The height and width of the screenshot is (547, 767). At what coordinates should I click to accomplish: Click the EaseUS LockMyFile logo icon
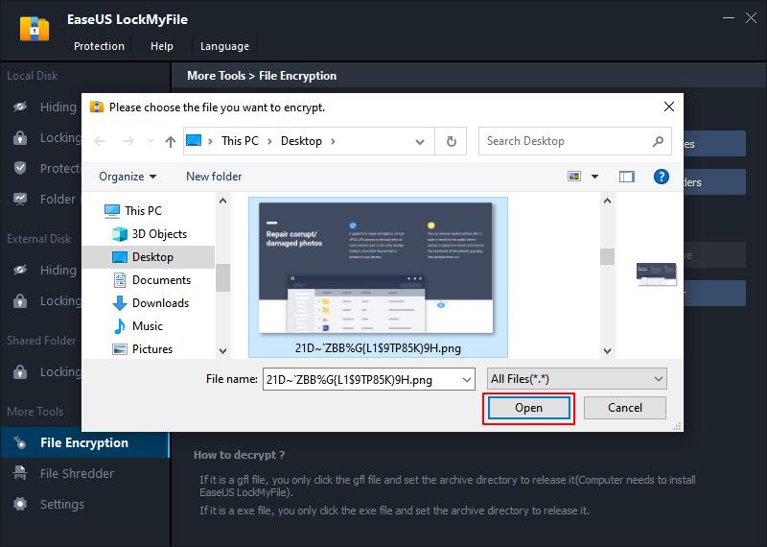35,29
